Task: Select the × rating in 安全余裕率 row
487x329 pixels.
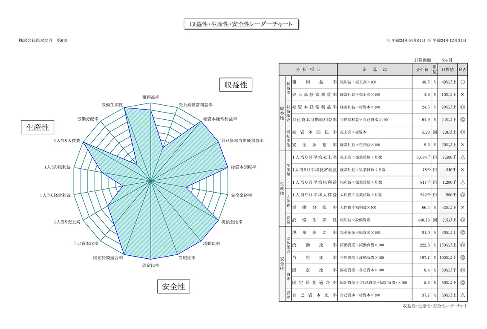Action: 462,145
